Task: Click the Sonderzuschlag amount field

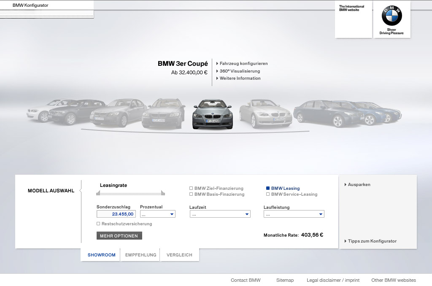Action: click(x=116, y=214)
